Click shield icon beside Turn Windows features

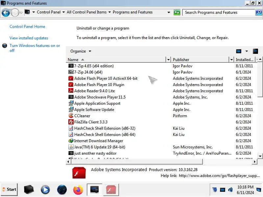[x=5, y=46]
